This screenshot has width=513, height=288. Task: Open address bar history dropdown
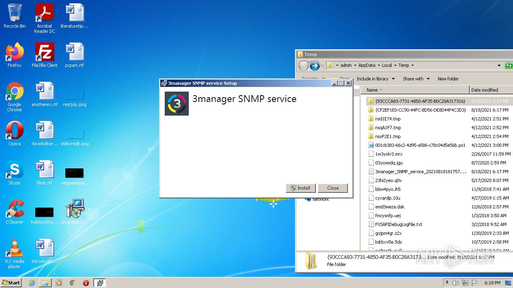pos(499,66)
